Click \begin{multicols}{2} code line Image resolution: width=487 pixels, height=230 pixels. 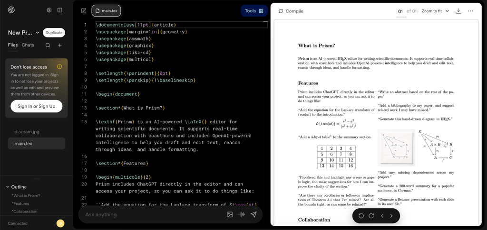123,177
